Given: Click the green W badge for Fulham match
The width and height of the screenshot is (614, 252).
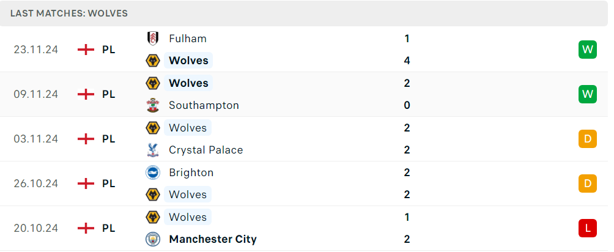Looking at the screenshot, I should coord(587,50).
